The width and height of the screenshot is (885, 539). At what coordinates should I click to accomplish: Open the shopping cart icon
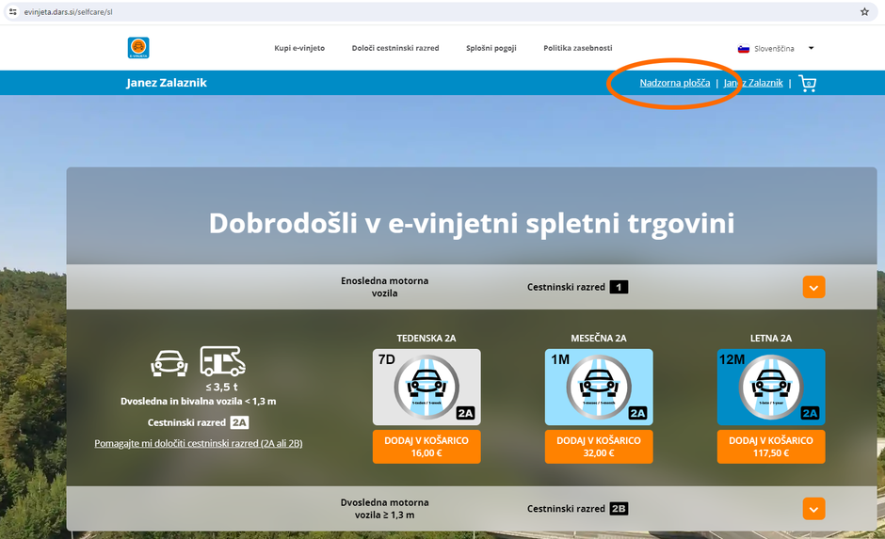[x=807, y=83]
